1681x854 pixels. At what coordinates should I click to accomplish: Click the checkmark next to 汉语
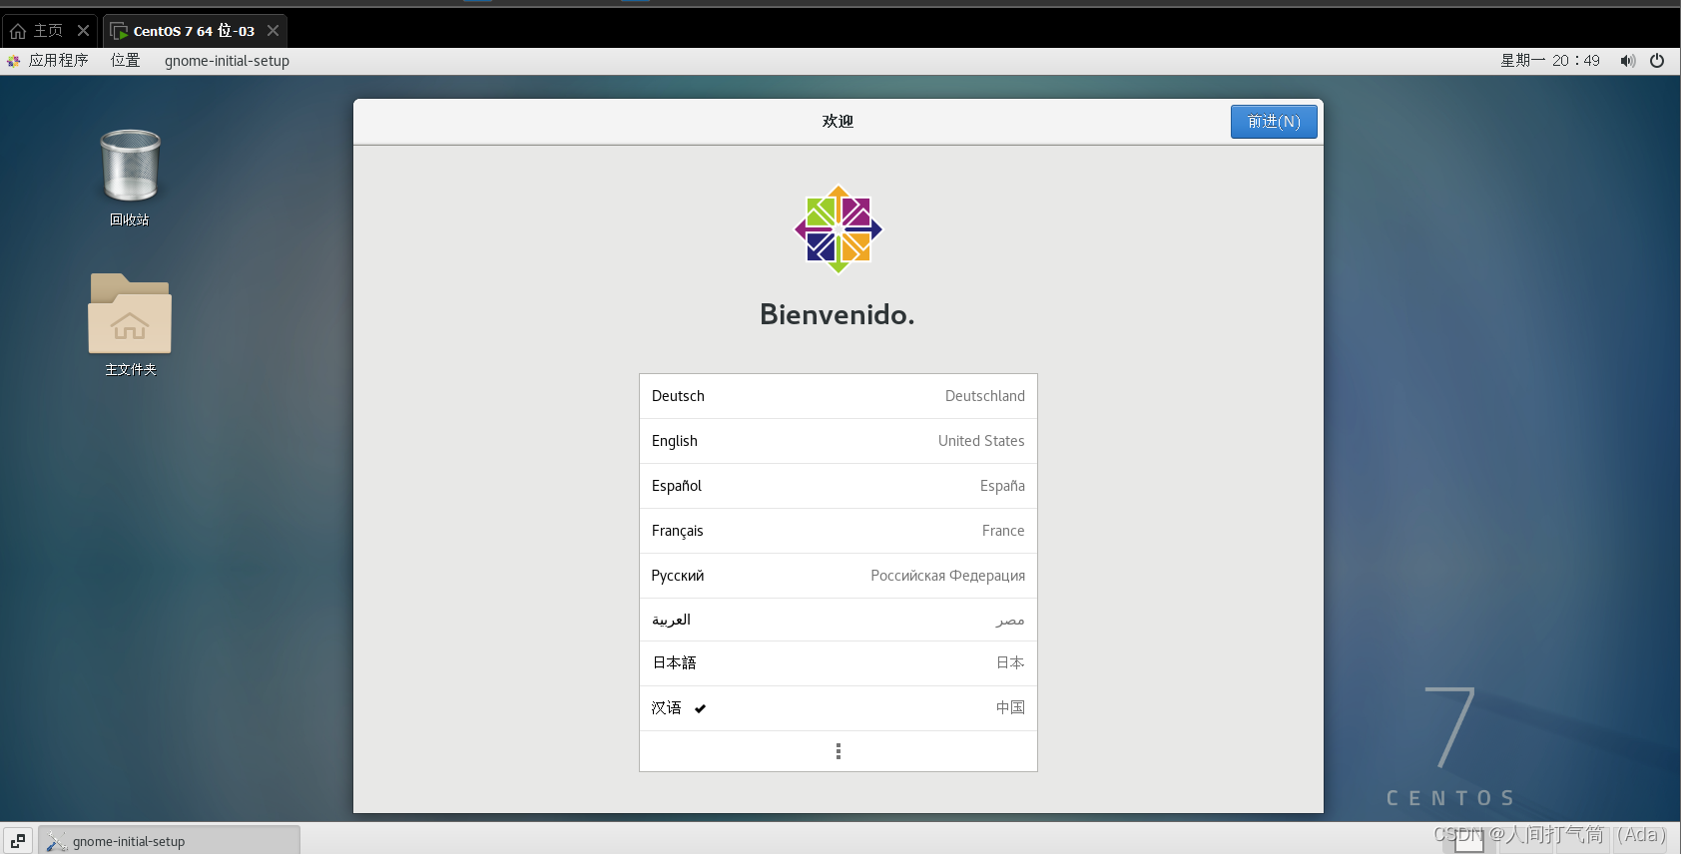tap(701, 708)
